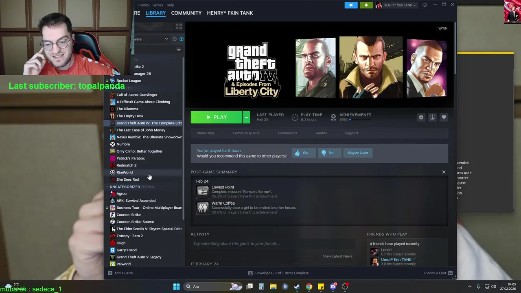Screen dimensions: 521x293
Task: Click the Numbra game icon
Action: tap(113, 144)
